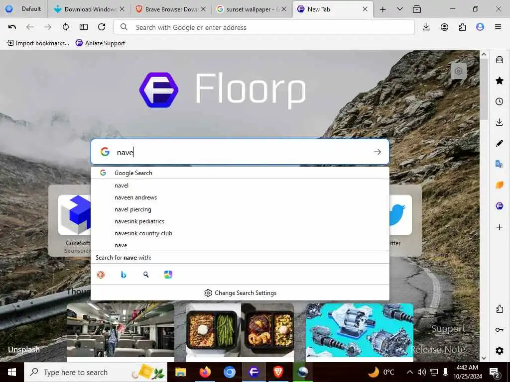Open the passwords key icon in sidebar
Image resolution: width=510 pixels, height=382 pixels.
tap(500, 330)
